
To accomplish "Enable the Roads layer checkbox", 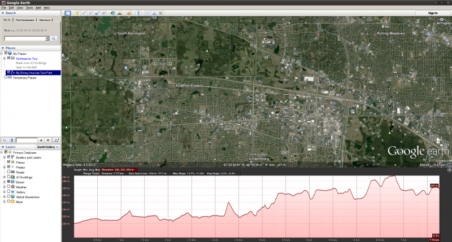I will pos(8,172).
